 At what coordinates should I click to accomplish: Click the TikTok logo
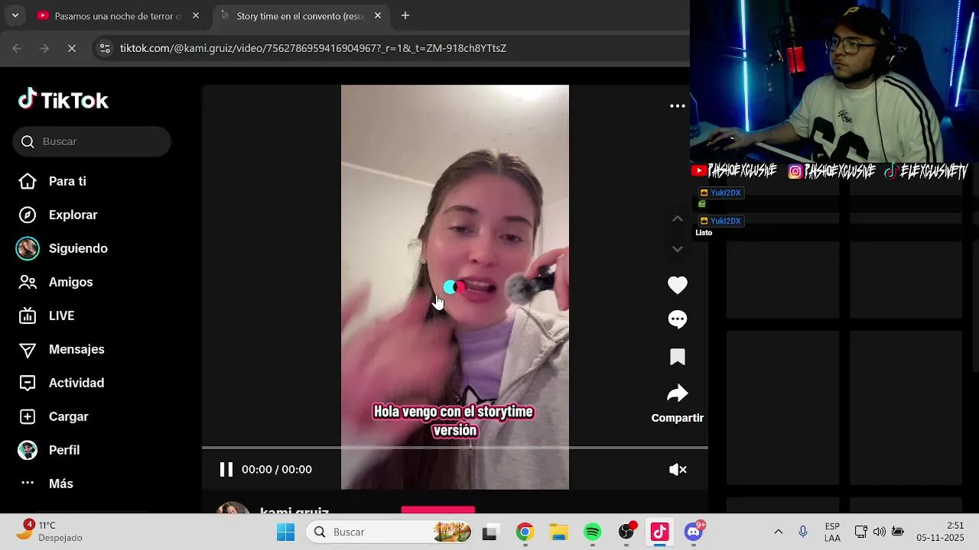coord(63,100)
